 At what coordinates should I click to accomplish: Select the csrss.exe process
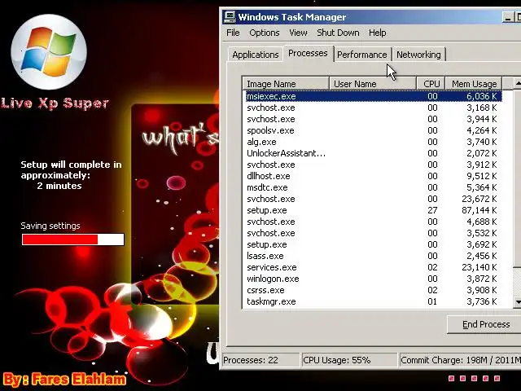pyautogui.click(x=374, y=290)
